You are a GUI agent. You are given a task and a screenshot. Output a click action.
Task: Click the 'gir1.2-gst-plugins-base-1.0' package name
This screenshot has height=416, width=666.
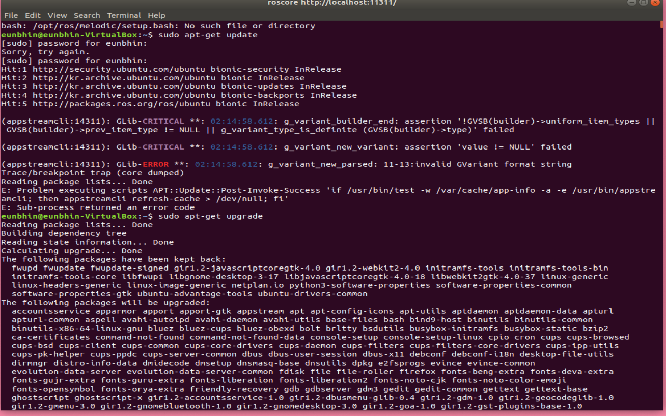click(x=511, y=406)
